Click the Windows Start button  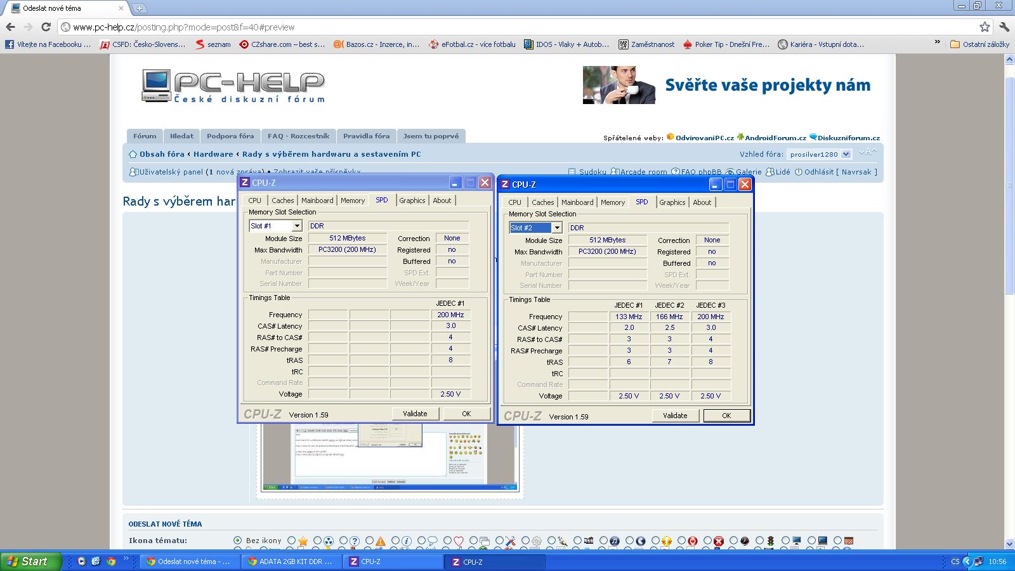coord(30,561)
